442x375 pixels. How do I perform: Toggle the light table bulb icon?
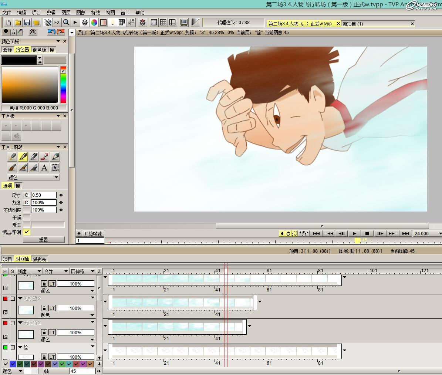point(112,23)
